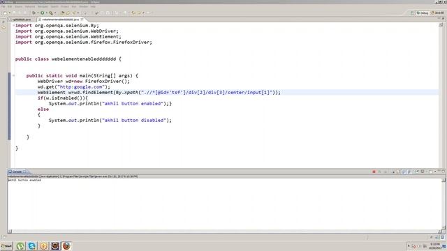
Task: Toggle Show Console When Standard Error Changes
Action: pos(409,172)
